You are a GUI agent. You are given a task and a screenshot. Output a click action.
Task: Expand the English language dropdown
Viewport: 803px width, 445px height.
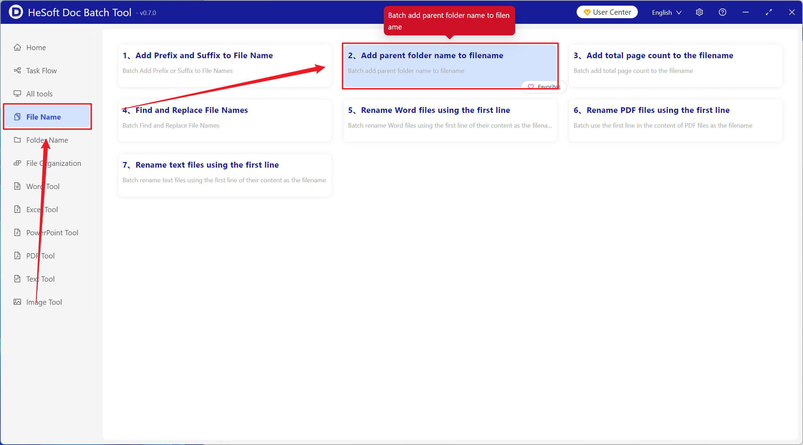pyautogui.click(x=666, y=12)
